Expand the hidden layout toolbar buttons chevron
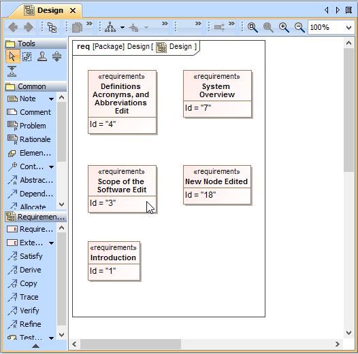The height and width of the screenshot is (354, 358). [x=165, y=24]
